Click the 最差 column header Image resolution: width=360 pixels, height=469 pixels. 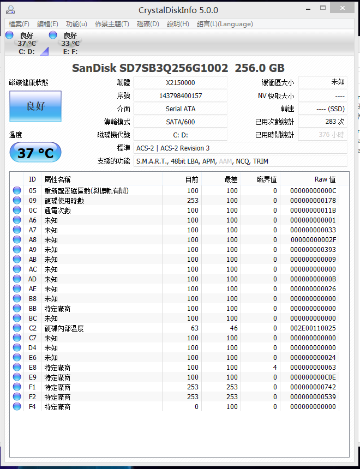pos(221,179)
